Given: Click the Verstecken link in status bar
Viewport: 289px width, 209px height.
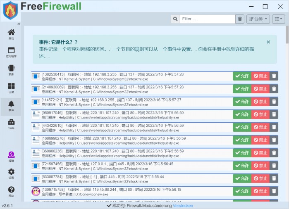Looking at the screenshot, I should pos(183,206).
